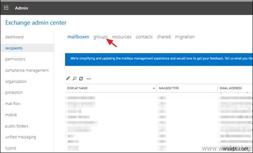
Task: Click the Display Name sort arrow
Action: pos(154,88)
